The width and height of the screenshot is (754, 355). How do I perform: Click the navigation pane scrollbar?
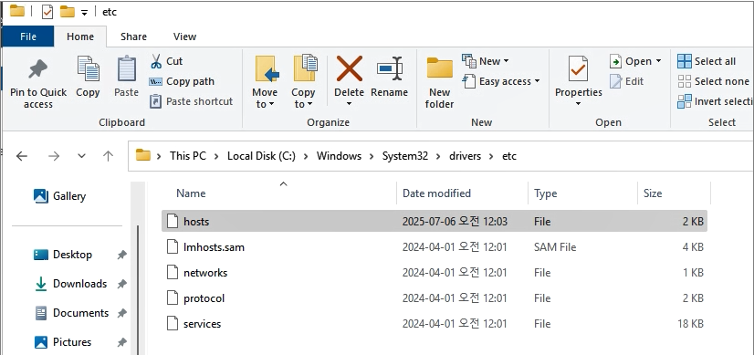coord(138,290)
